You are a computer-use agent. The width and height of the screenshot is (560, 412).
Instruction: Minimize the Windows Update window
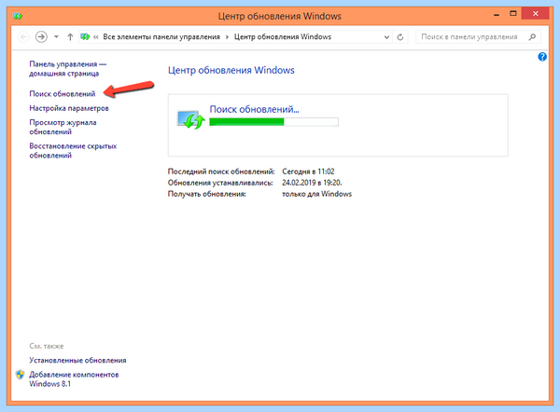497,14
